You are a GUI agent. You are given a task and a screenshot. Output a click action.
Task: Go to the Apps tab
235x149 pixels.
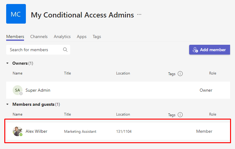click(x=82, y=36)
